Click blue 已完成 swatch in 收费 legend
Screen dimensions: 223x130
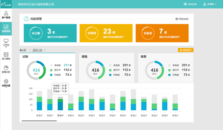click(169, 75)
